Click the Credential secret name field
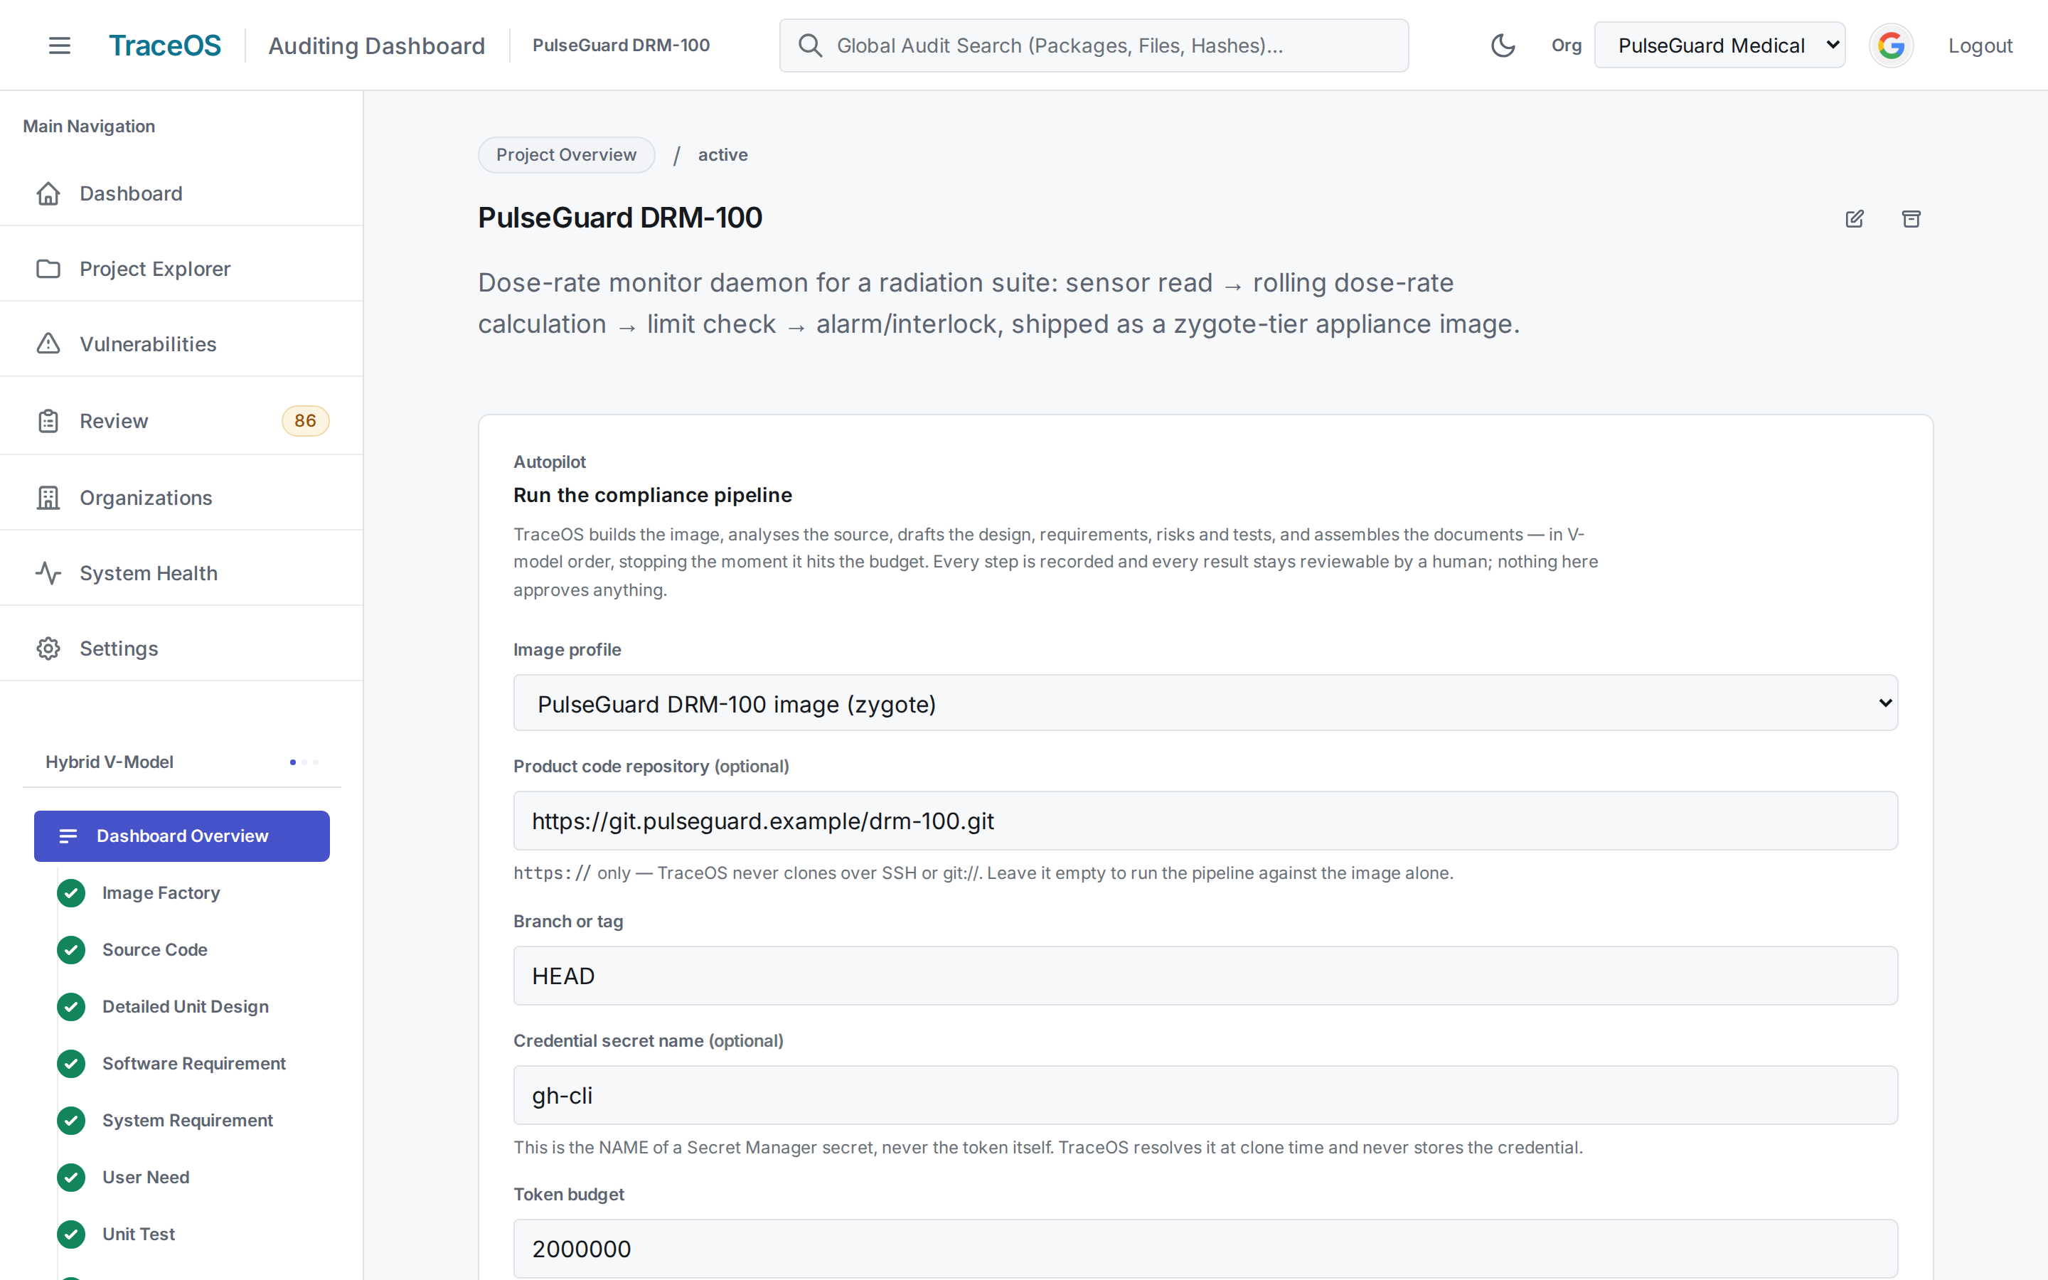2048x1280 pixels. 1205,1095
